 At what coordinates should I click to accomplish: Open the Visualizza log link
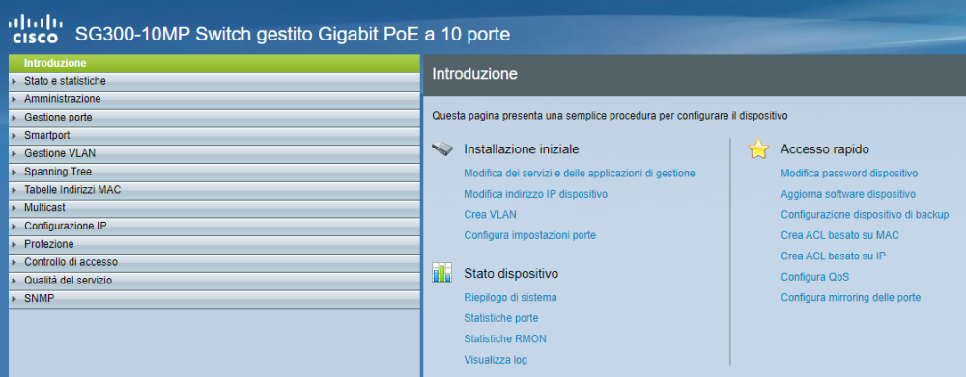(x=496, y=360)
